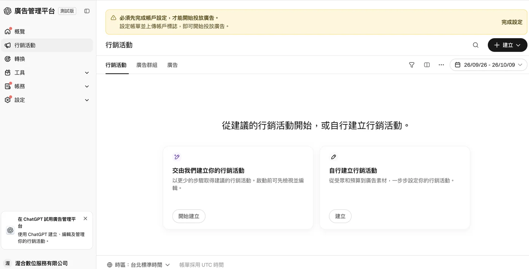
Task: Open more options ellipsis menu
Action: coord(441,65)
